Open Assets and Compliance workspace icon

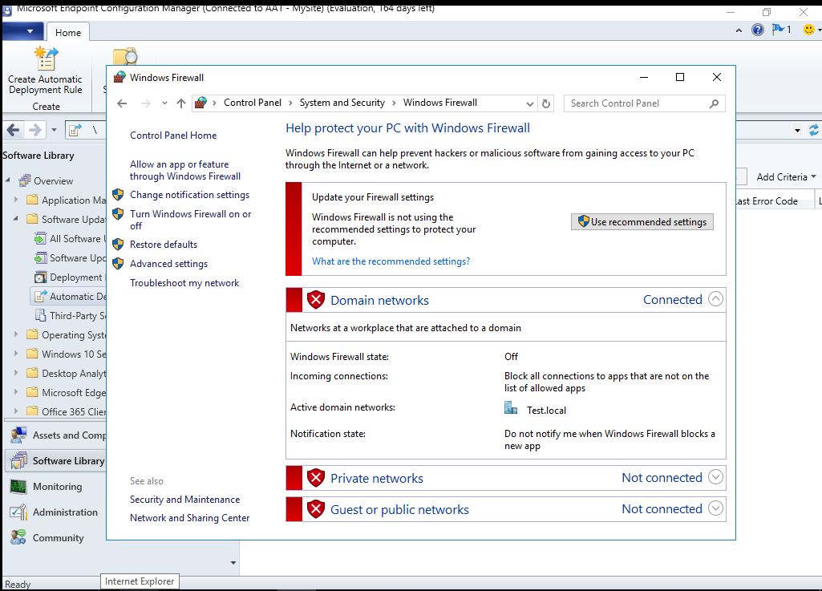[x=18, y=435]
